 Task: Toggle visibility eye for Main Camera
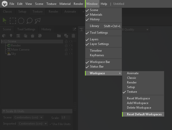71,50
